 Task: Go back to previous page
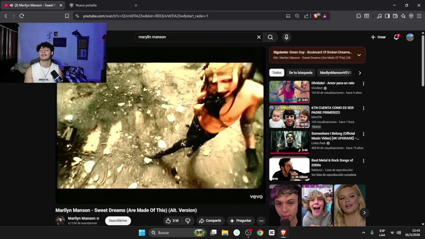coord(6,16)
